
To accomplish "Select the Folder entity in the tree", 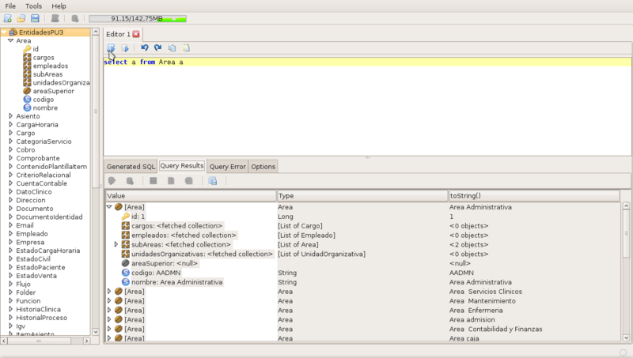I will [26, 292].
